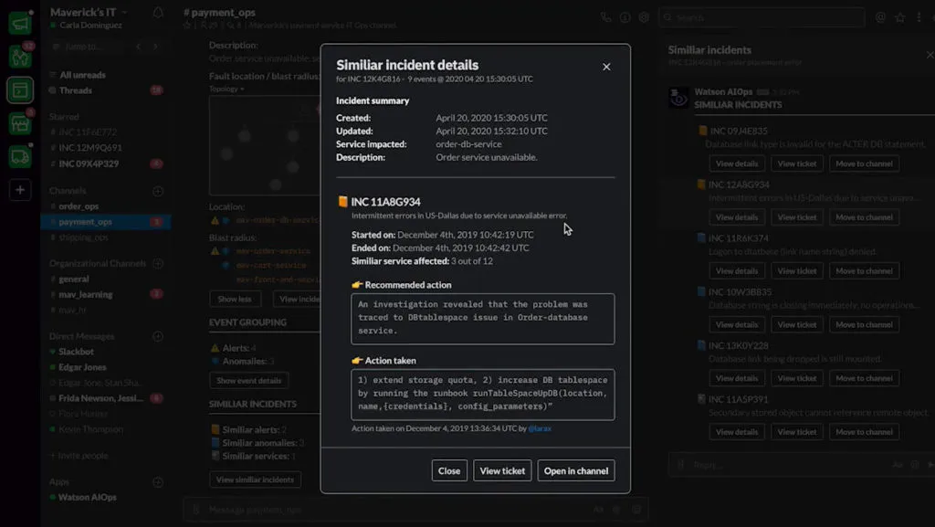Collapse details with the Show less button
The image size is (935, 527).
(235, 299)
